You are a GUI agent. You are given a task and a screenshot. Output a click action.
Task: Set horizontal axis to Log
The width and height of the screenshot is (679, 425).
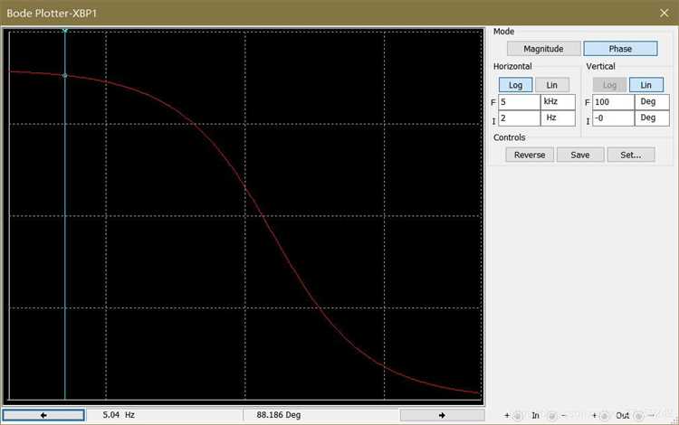[515, 85]
